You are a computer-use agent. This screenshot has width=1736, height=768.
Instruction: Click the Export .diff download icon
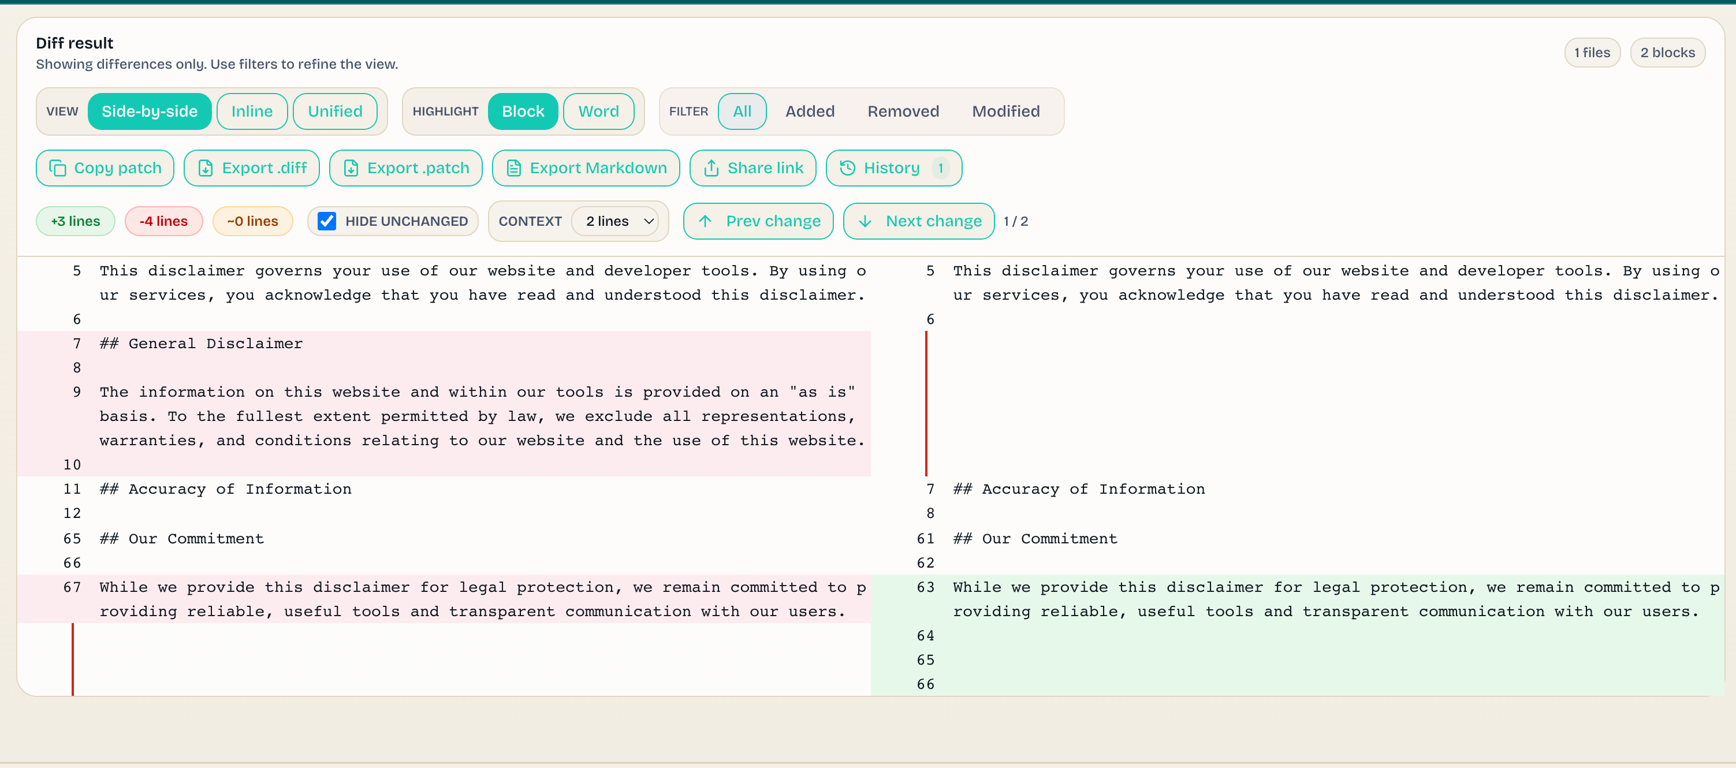(206, 167)
